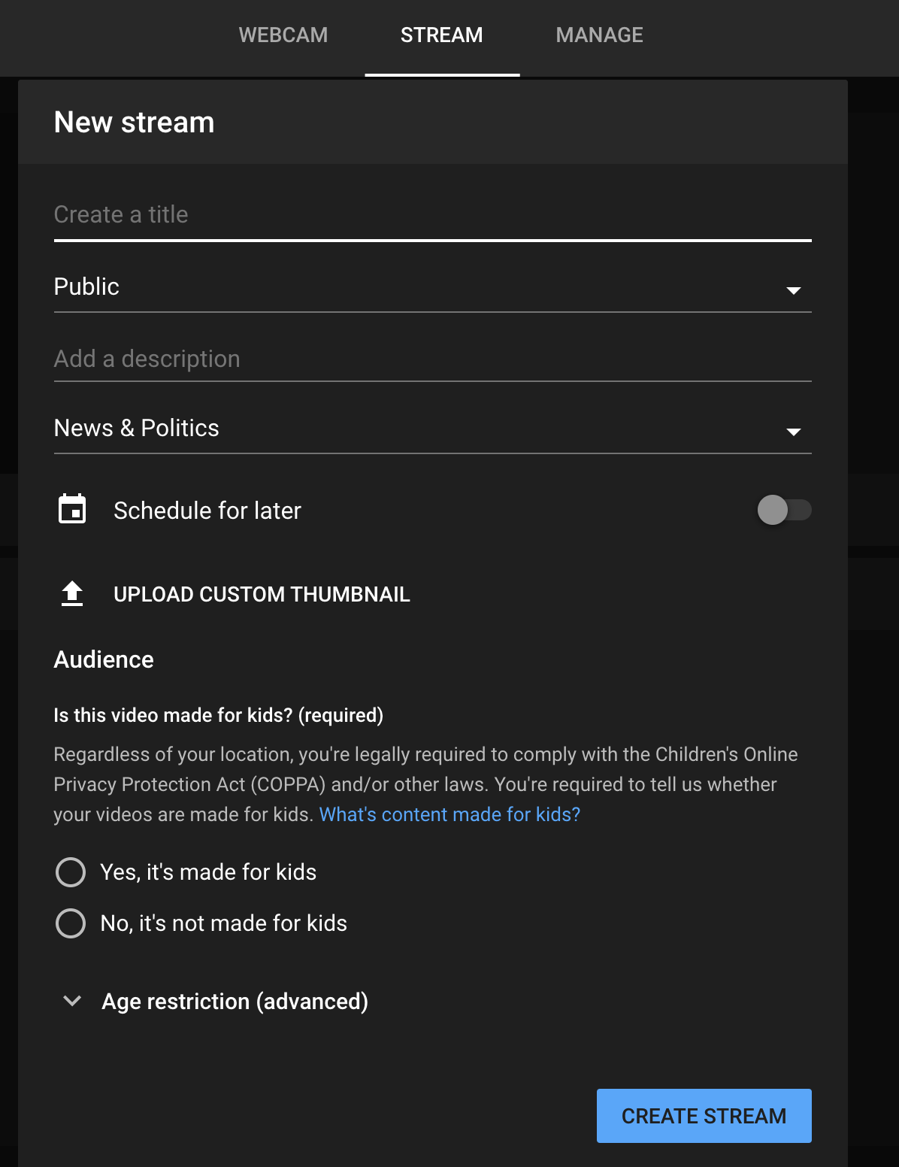Screen dimensions: 899x1167
Task: Enable the Schedule for later switch
Action: coord(783,510)
